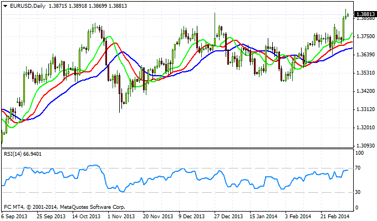Click the RSI 0 scale label
The height and width of the screenshot is (221, 377).
click(x=356, y=208)
